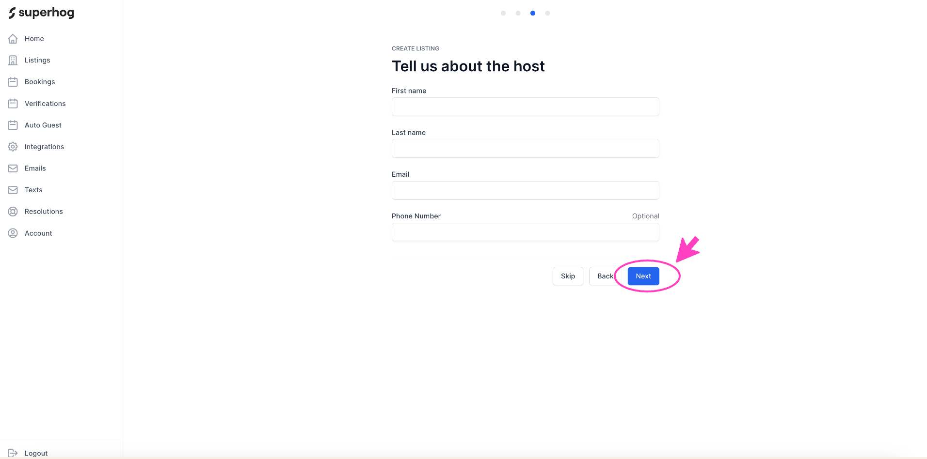Jump to first step progress dot
The height and width of the screenshot is (459, 927).
[503, 13]
